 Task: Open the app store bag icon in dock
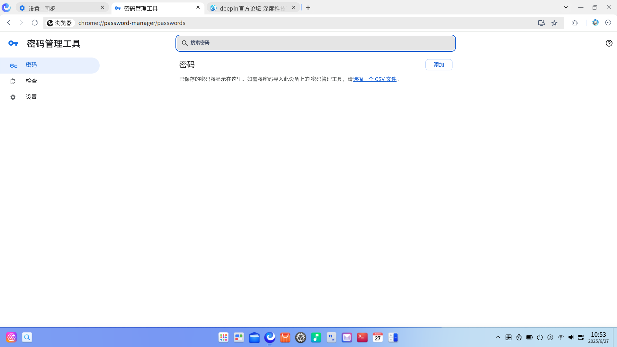click(285, 337)
